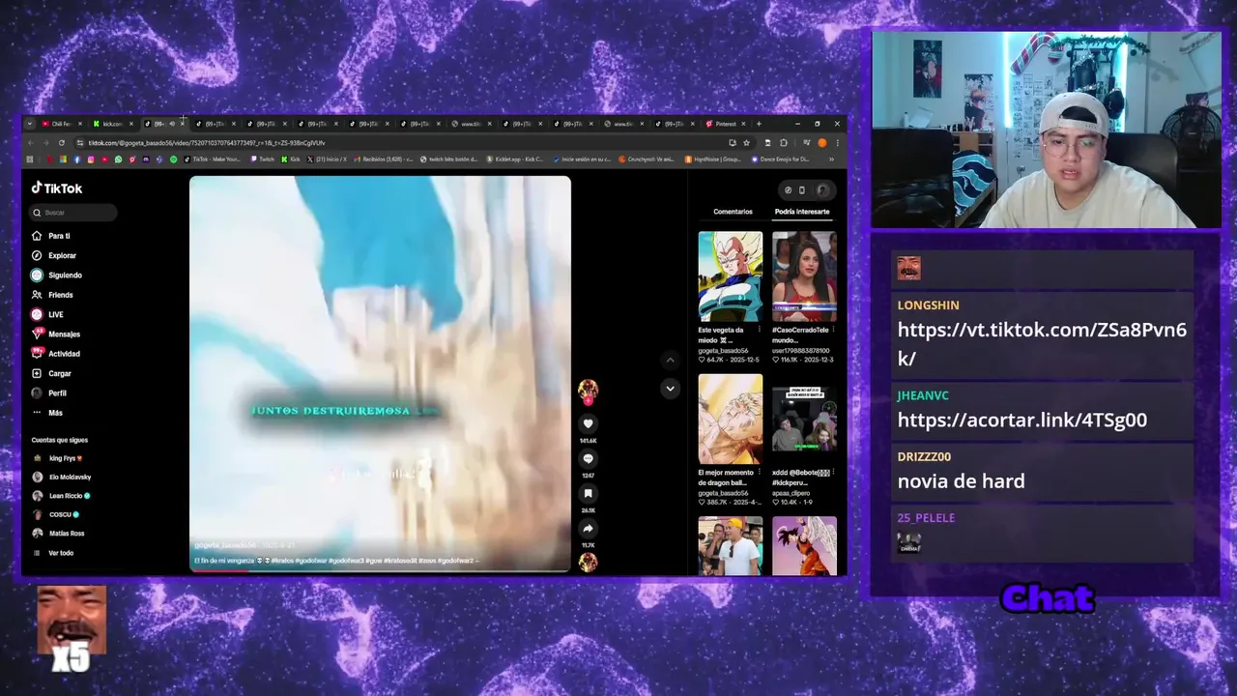Expand the Más menu
Viewport: 1237px width, 696px height.
47,413
